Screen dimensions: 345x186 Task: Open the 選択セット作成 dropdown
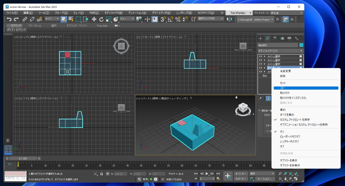[x=211, y=19]
